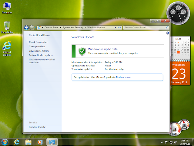
Task: Open Installed Updates link
Action: (x=38, y=127)
